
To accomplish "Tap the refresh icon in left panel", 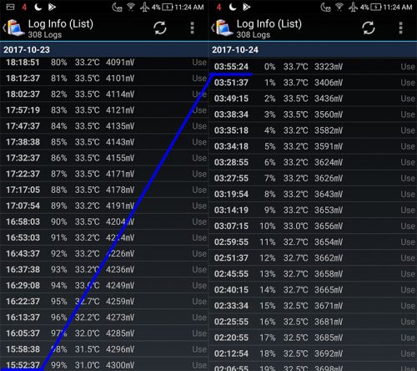I will (x=160, y=28).
